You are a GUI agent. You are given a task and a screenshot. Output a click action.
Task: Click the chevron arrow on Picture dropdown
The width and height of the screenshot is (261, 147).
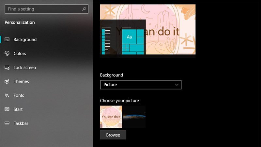[x=177, y=85]
